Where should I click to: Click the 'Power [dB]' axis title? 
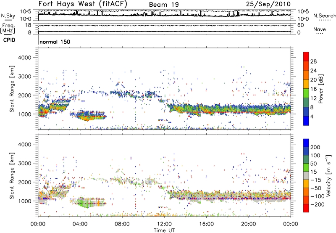coord(320,89)
